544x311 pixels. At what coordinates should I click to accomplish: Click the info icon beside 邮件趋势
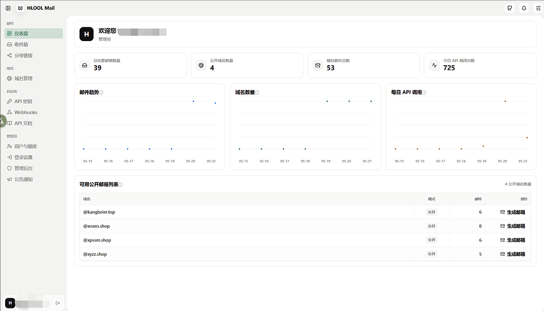click(x=101, y=93)
